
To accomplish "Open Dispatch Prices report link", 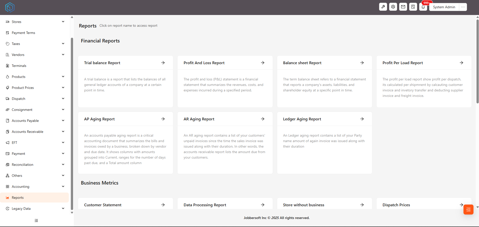I will click(x=396, y=205).
